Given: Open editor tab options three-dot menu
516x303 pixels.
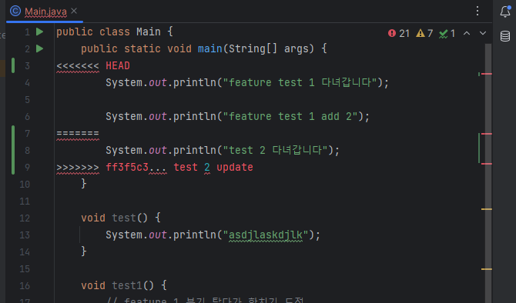Looking at the screenshot, I should 477,12.
